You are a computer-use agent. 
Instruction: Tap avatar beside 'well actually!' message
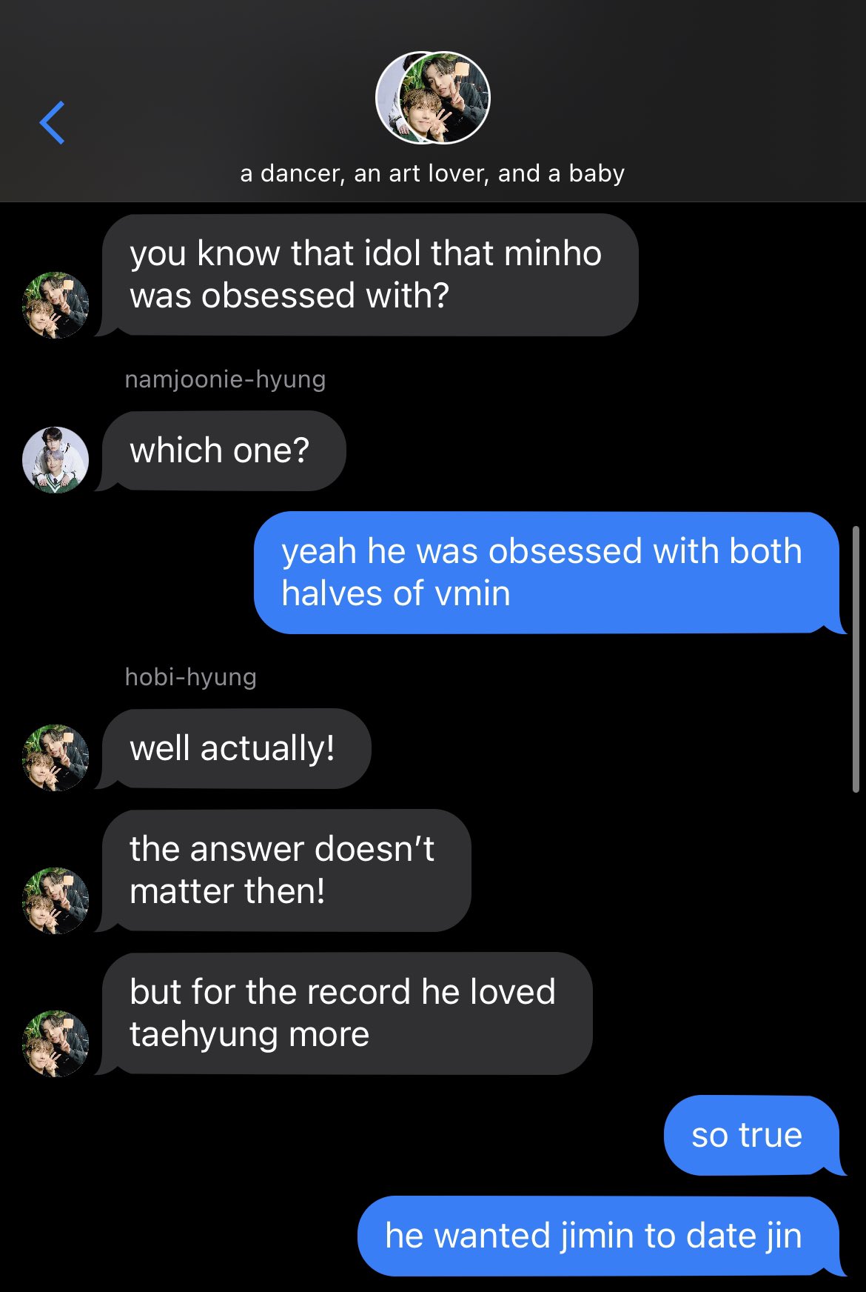tap(56, 758)
